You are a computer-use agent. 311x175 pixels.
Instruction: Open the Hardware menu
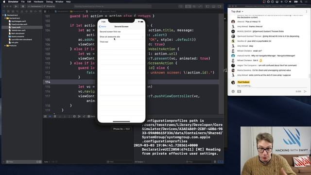(38, 1)
